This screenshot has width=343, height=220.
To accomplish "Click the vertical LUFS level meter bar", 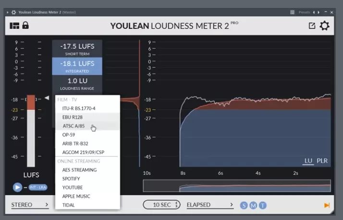I will [x=31, y=131].
